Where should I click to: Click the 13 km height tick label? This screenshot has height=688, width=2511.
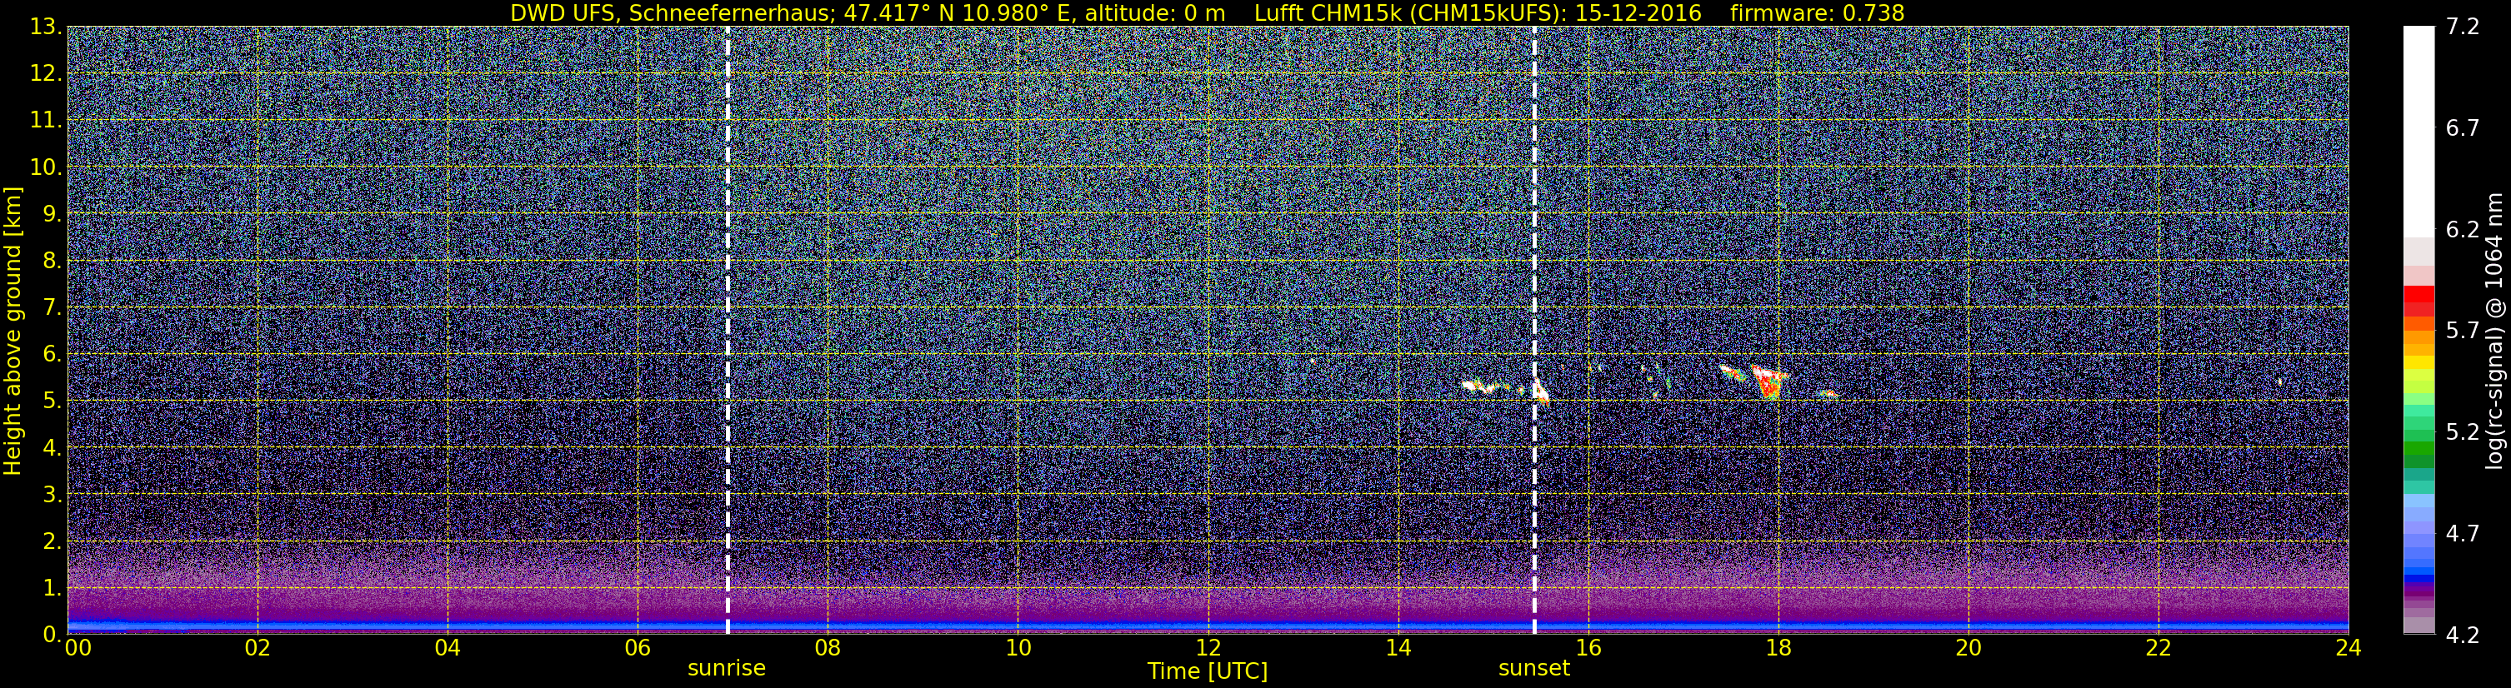(x=46, y=27)
